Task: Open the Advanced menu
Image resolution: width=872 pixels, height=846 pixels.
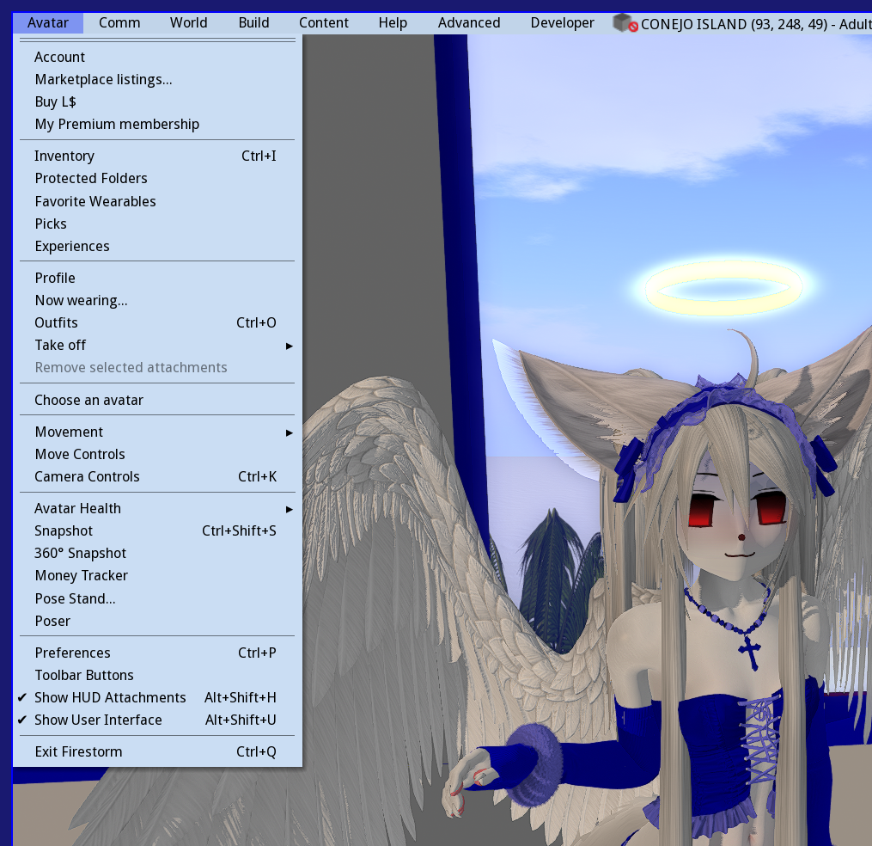Action: [469, 23]
